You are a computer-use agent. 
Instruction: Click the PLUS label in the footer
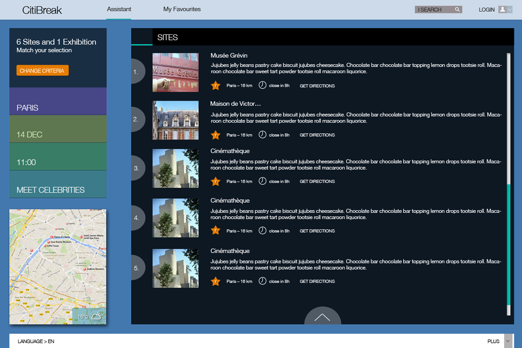494,341
